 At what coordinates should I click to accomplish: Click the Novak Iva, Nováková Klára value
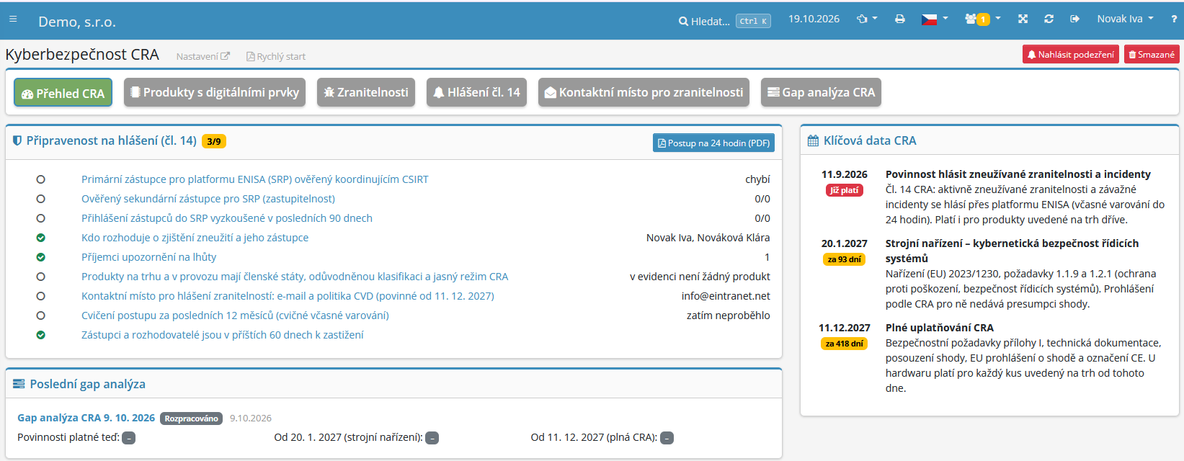click(708, 238)
